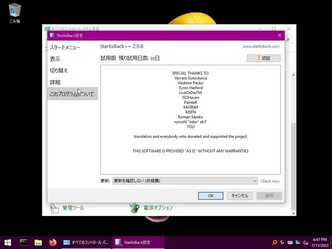Click the StartIsBack++ 2.9.8 version heading

tap(122, 46)
